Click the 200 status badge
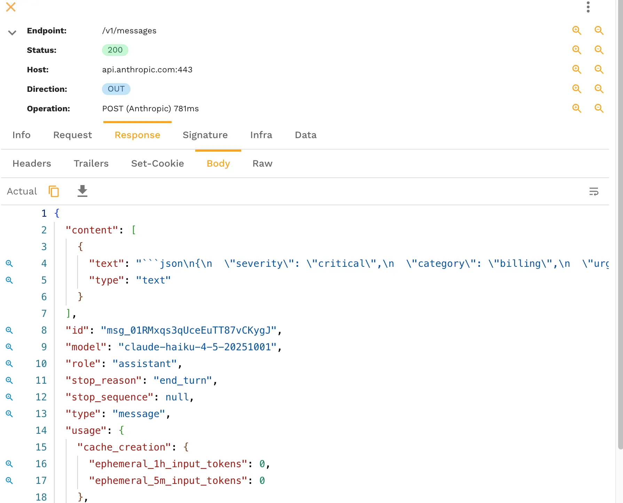 (115, 50)
